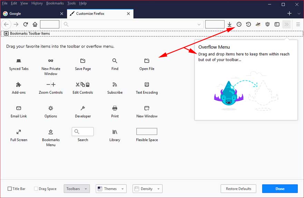Select the Synced Tabs icon
This screenshot has height=198, width=304.
pos(19,61)
